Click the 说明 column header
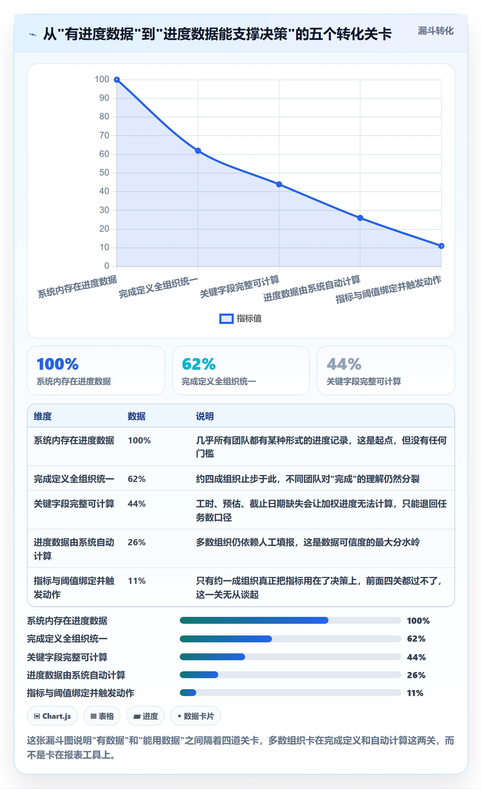This screenshot has width=482, height=789. 205,416
